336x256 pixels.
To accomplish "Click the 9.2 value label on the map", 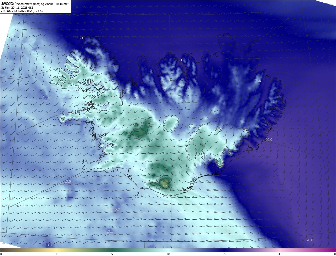I will pos(228,231).
